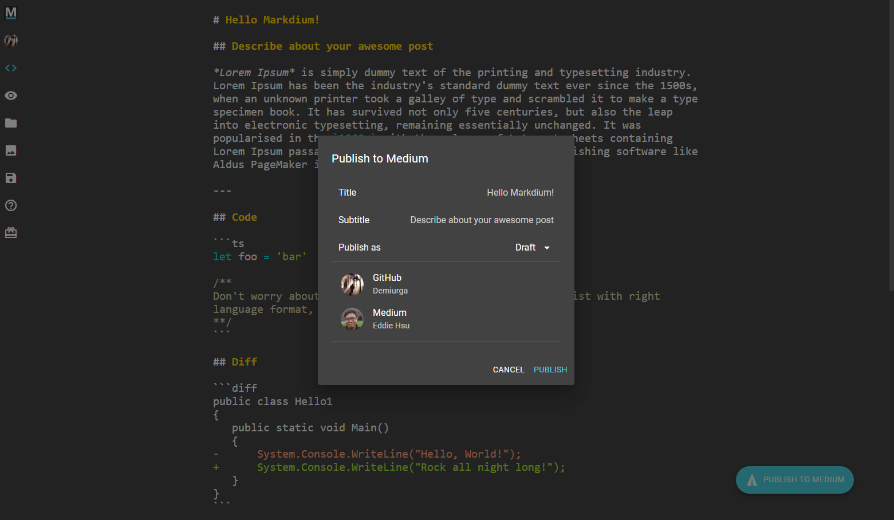The image size is (894, 520).
Task: Click the image insert icon
Action: point(11,150)
